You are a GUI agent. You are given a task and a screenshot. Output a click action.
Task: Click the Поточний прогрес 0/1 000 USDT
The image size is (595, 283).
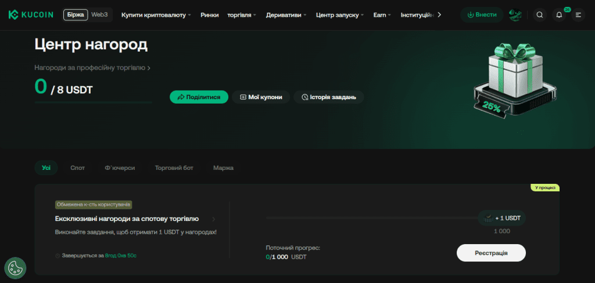coord(293,252)
